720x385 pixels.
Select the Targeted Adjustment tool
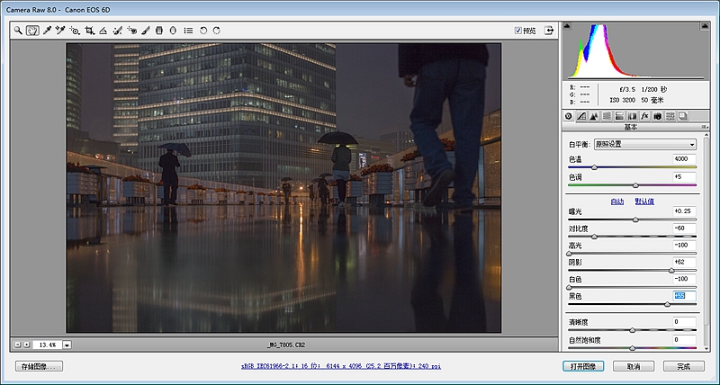(75, 31)
